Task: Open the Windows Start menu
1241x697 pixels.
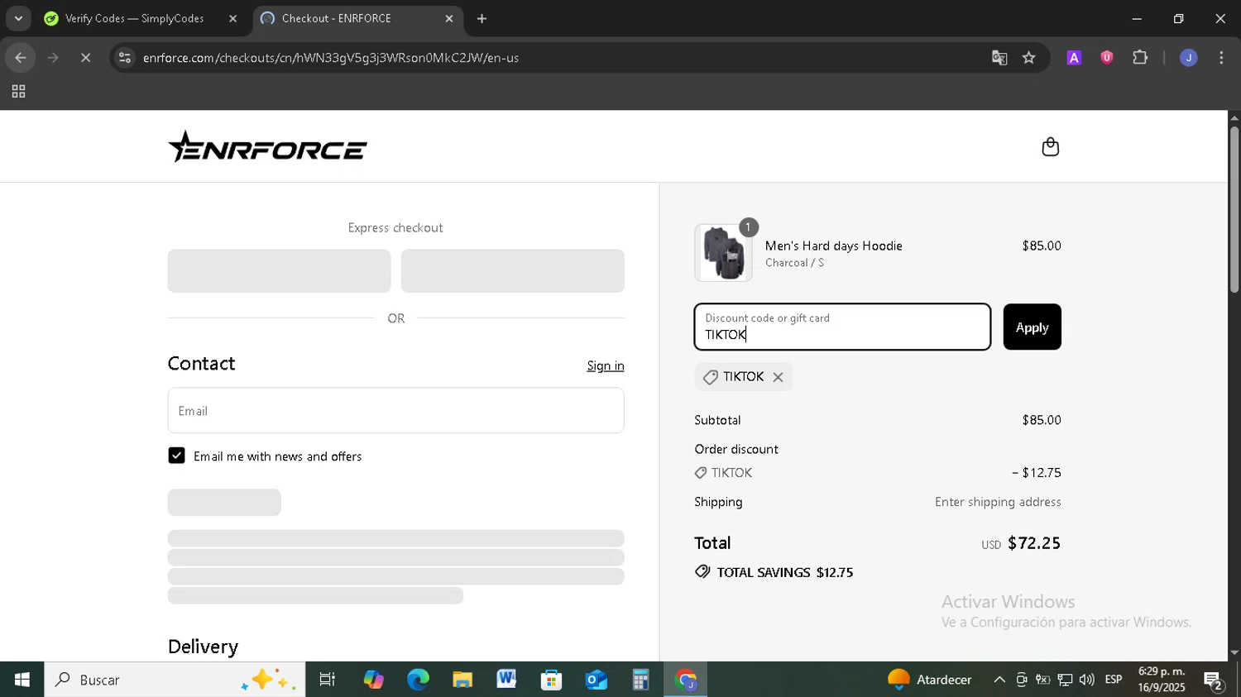Action: pyautogui.click(x=22, y=680)
